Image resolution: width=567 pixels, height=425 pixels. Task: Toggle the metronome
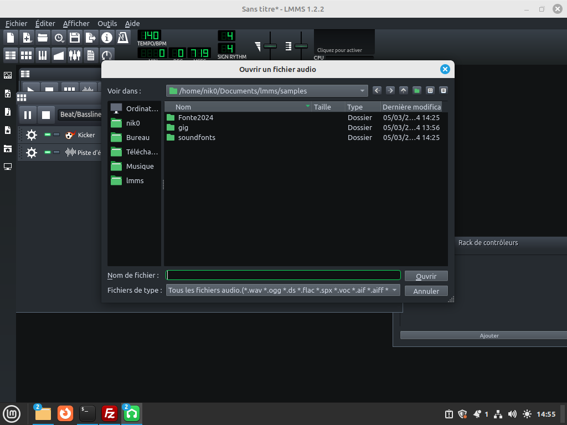[x=122, y=38]
